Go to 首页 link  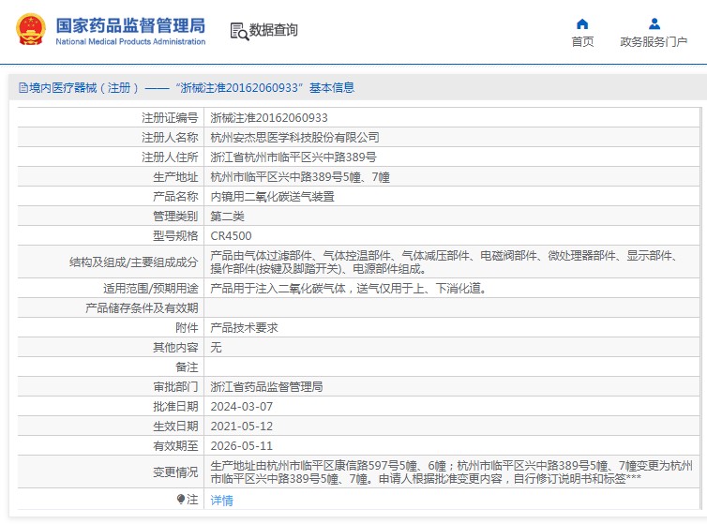pos(582,42)
